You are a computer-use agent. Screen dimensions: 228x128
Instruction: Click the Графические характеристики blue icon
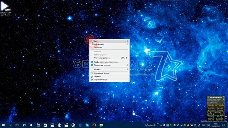click(92, 62)
